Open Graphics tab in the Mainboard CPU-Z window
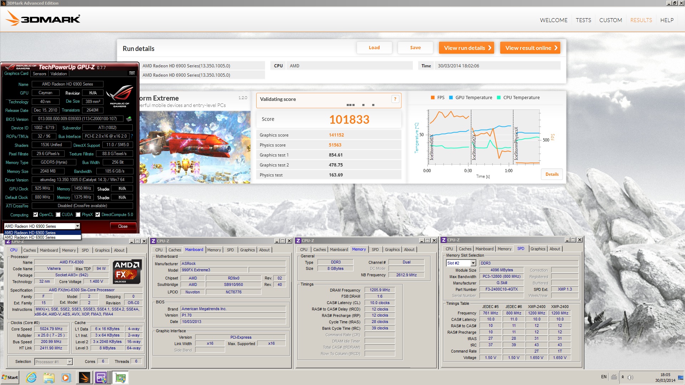Screen dimensions: 685x385 point(247,250)
